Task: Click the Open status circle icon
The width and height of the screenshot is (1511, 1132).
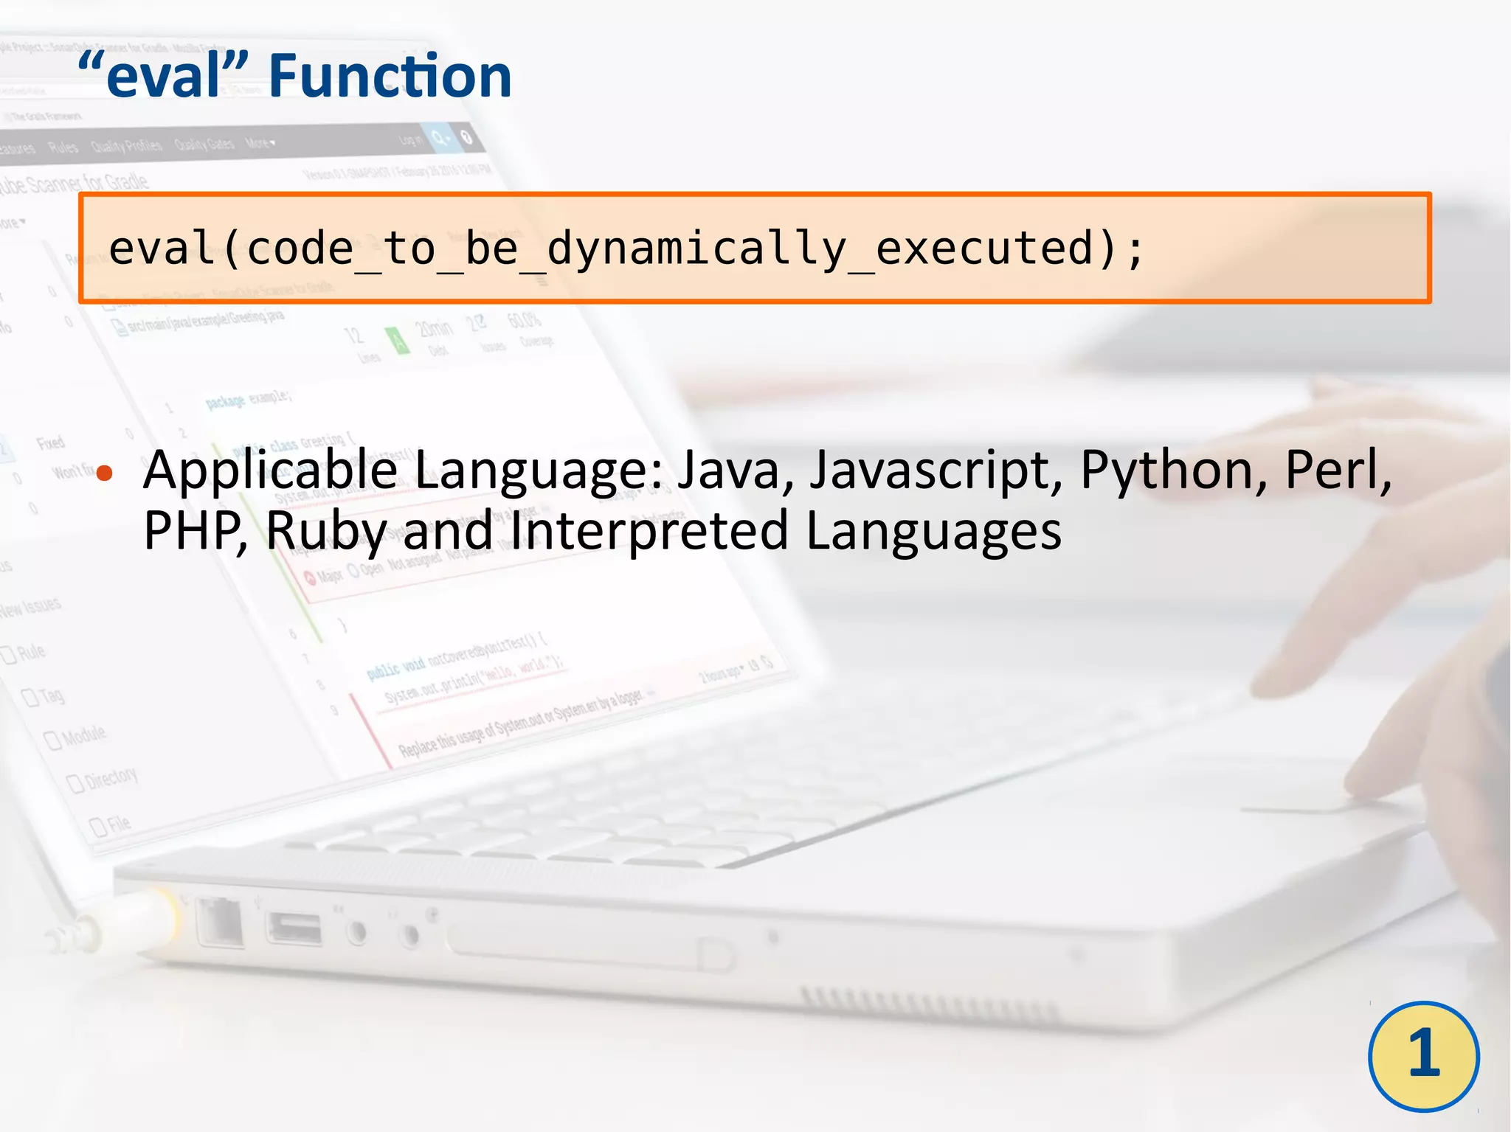Action: coord(353,572)
